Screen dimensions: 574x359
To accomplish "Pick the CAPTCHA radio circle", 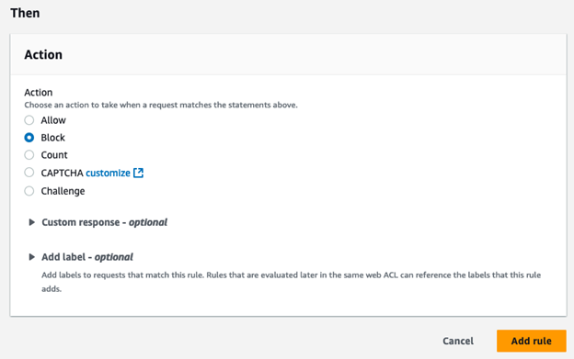I will pyautogui.click(x=29, y=173).
